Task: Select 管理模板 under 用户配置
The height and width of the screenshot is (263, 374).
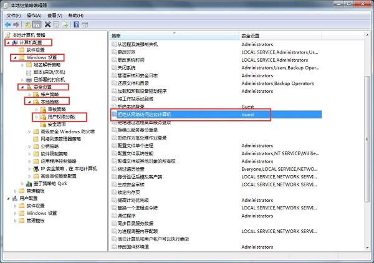Action: (36, 221)
